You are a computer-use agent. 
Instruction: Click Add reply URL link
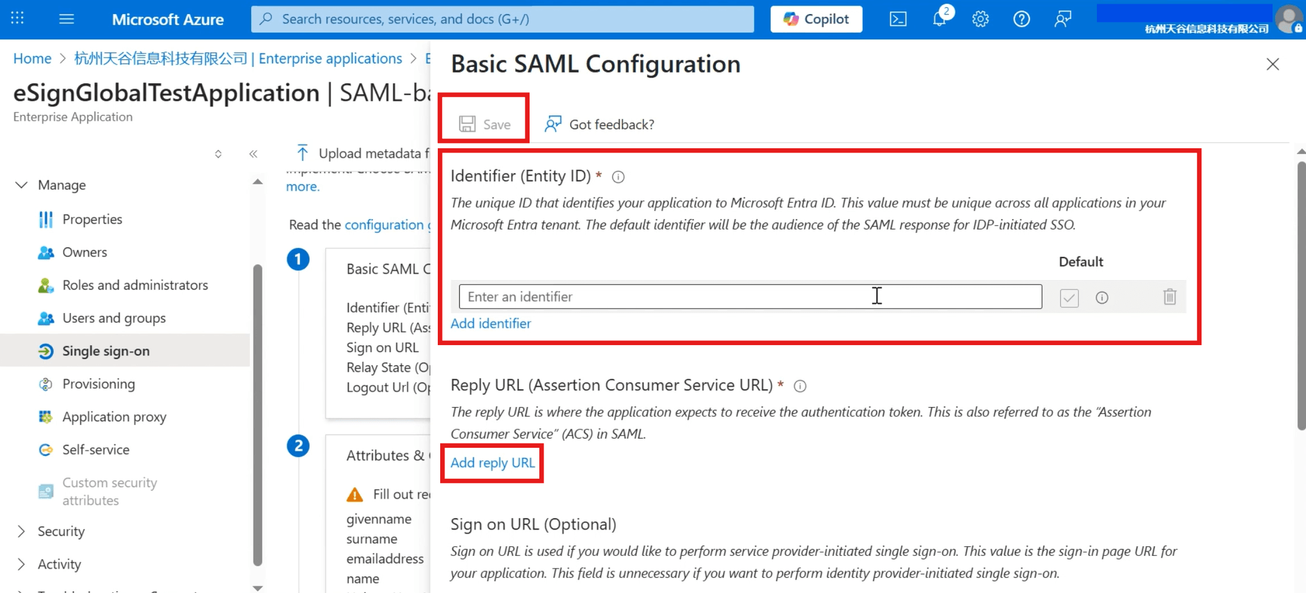pos(492,462)
